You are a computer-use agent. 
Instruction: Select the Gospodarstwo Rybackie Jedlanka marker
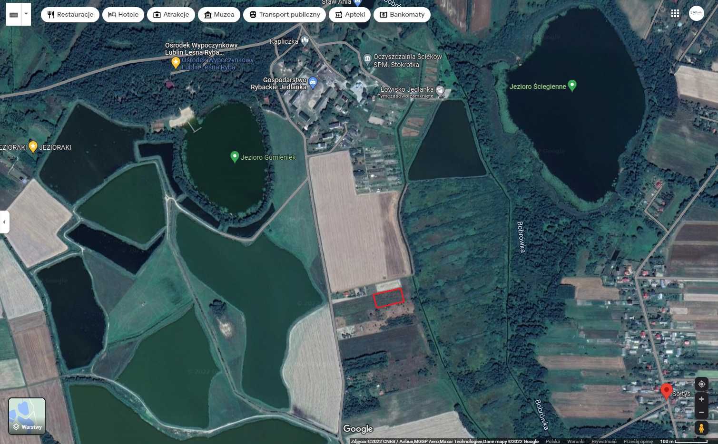click(313, 83)
